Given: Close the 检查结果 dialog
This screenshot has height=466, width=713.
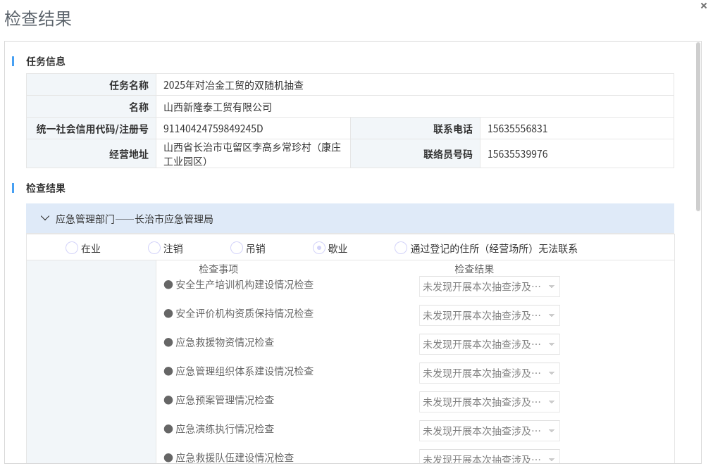Looking at the screenshot, I should tap(703, 6).
